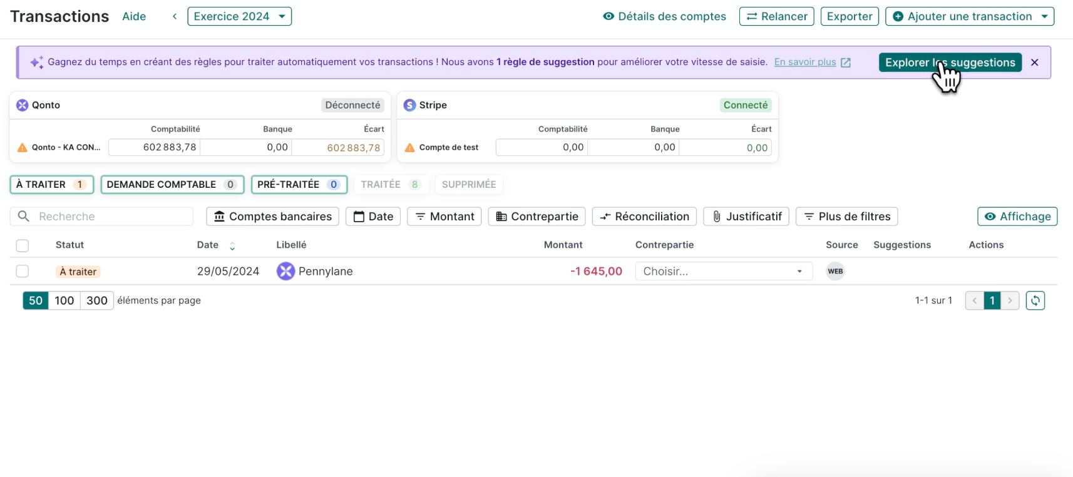The width and height of the screenshot is (1073, 477).
Task: Expand the Ajouter une transaction arrow
Action: point(1045,16)
